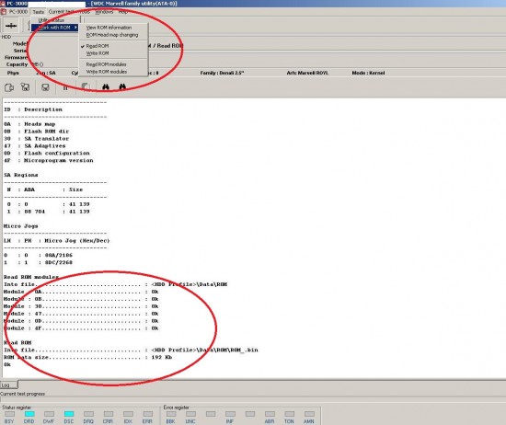Image resolution: width=506 pixels, height=425 pixels.
Task: Click the copy documents toolbar icon
Action: pyautogui.click(x=9, y=87)
